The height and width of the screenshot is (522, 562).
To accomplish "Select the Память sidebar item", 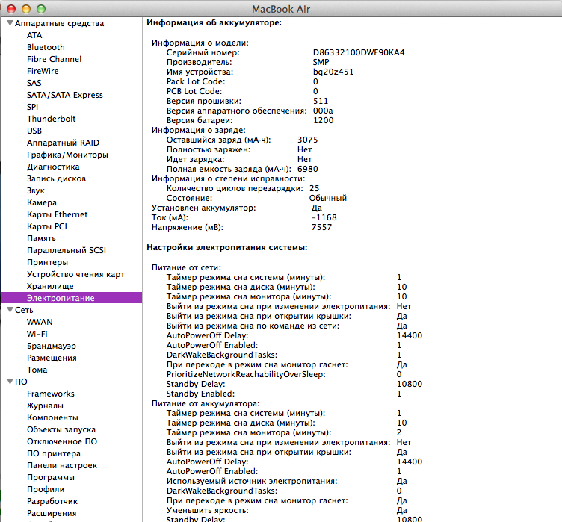I will 41,238.
